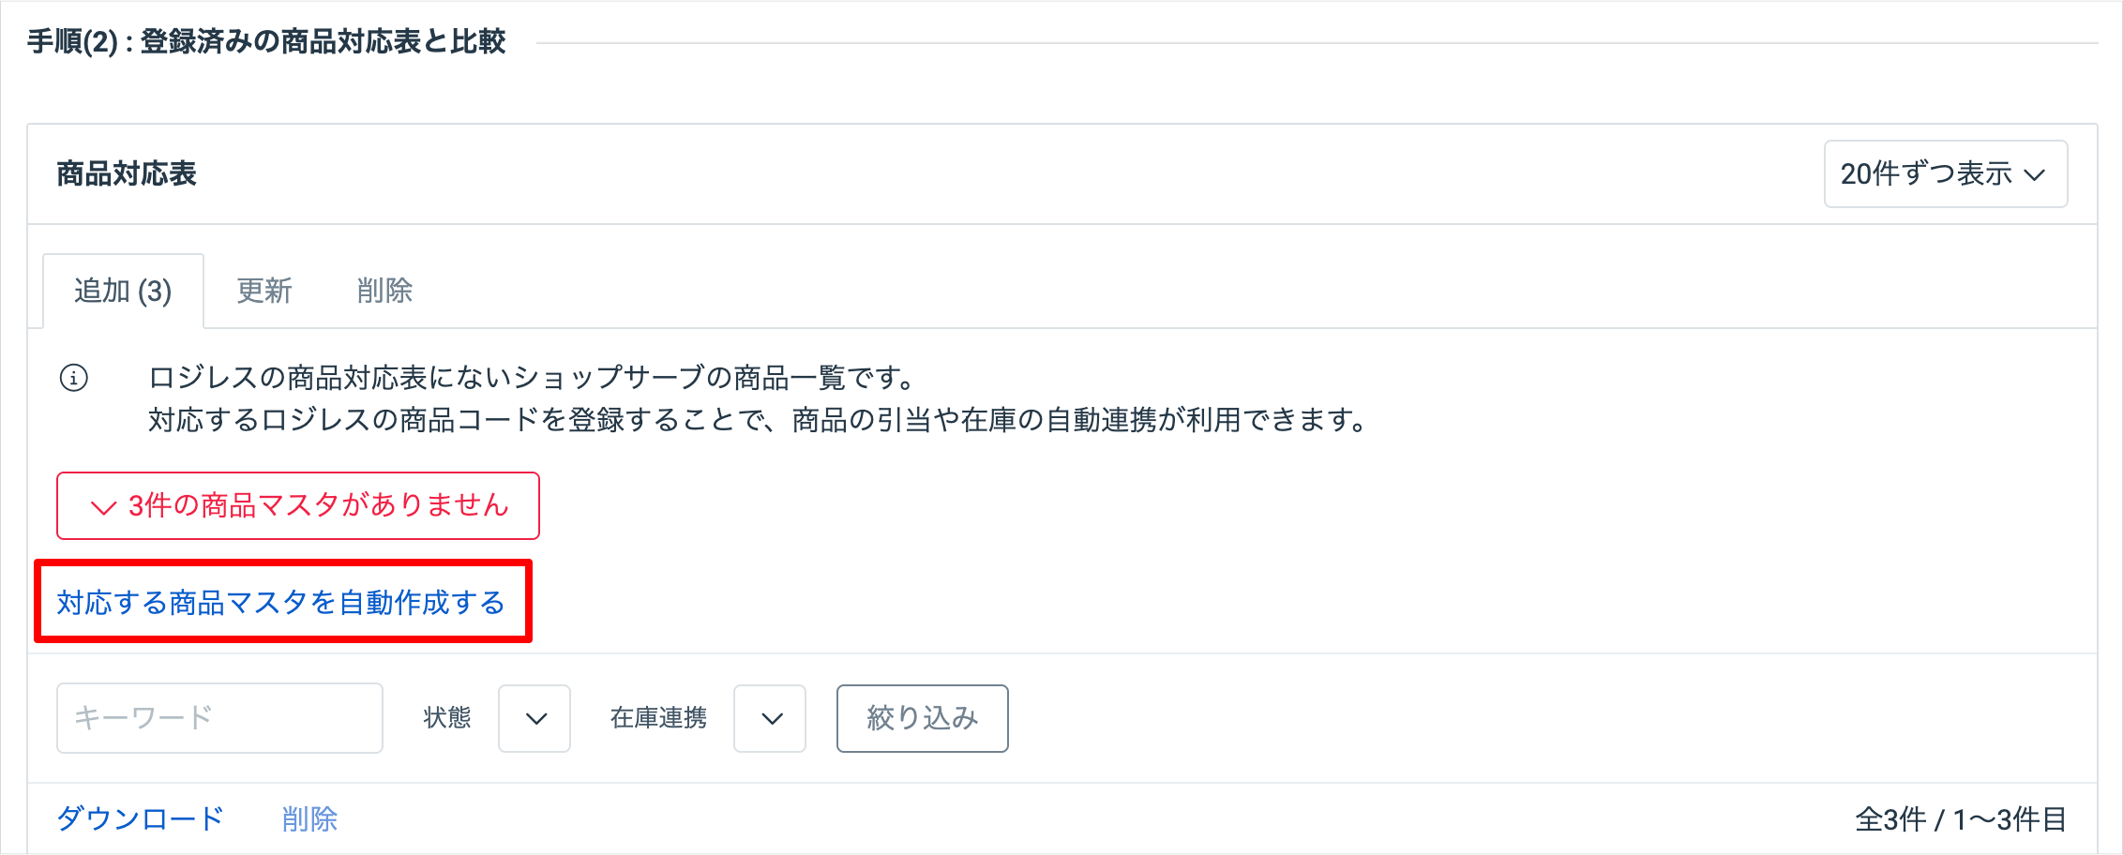Click the 手順(2) section heading
The image size is (2123, 855).
[x=266, y=41]
